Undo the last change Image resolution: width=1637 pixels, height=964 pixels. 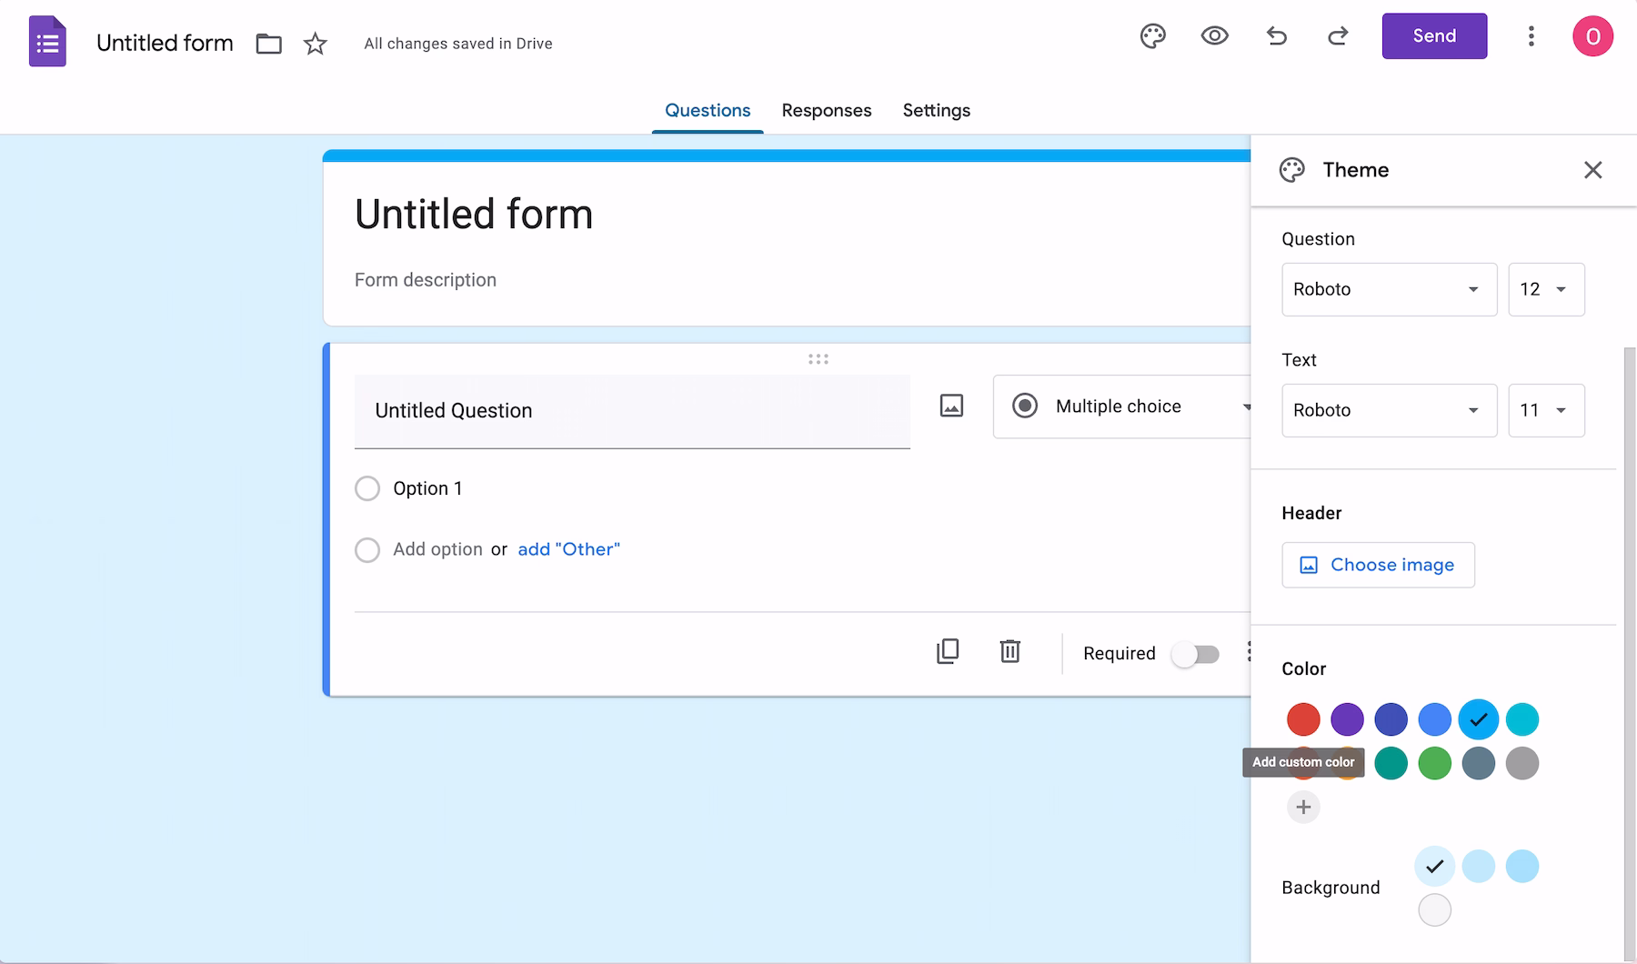1277,36
